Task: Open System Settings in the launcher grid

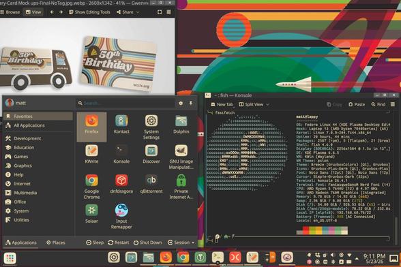Action: (151, 127)
